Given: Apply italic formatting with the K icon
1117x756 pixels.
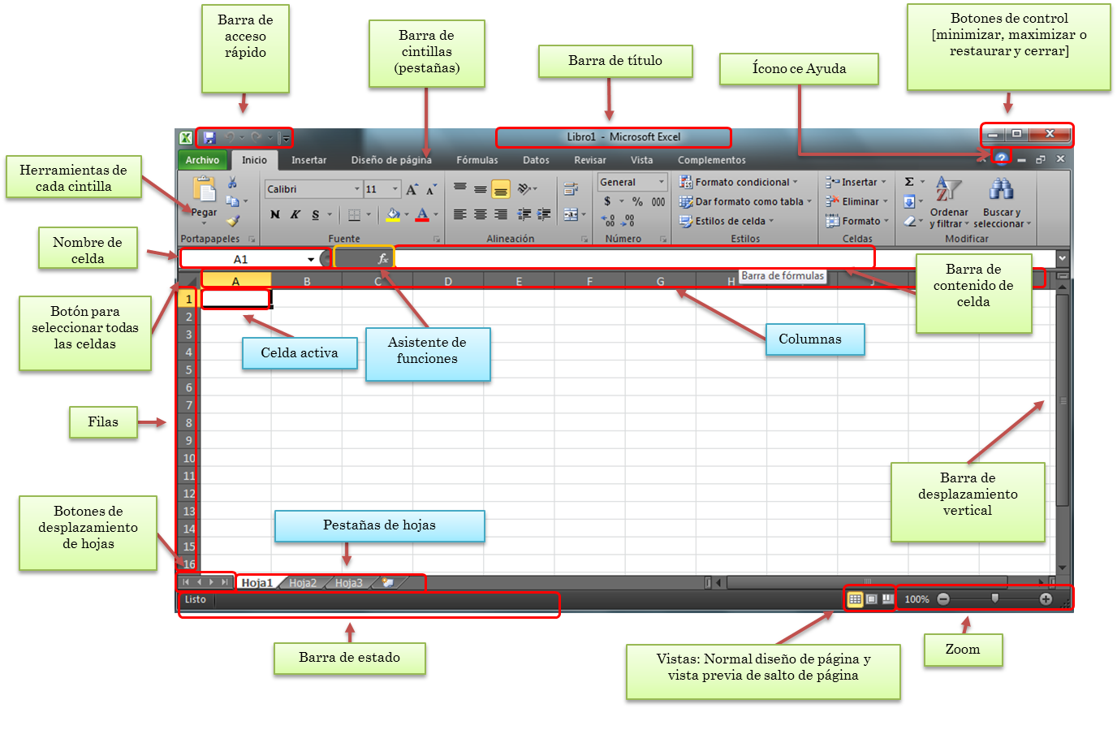Looking at the screenshot, I should pos(295,214).
